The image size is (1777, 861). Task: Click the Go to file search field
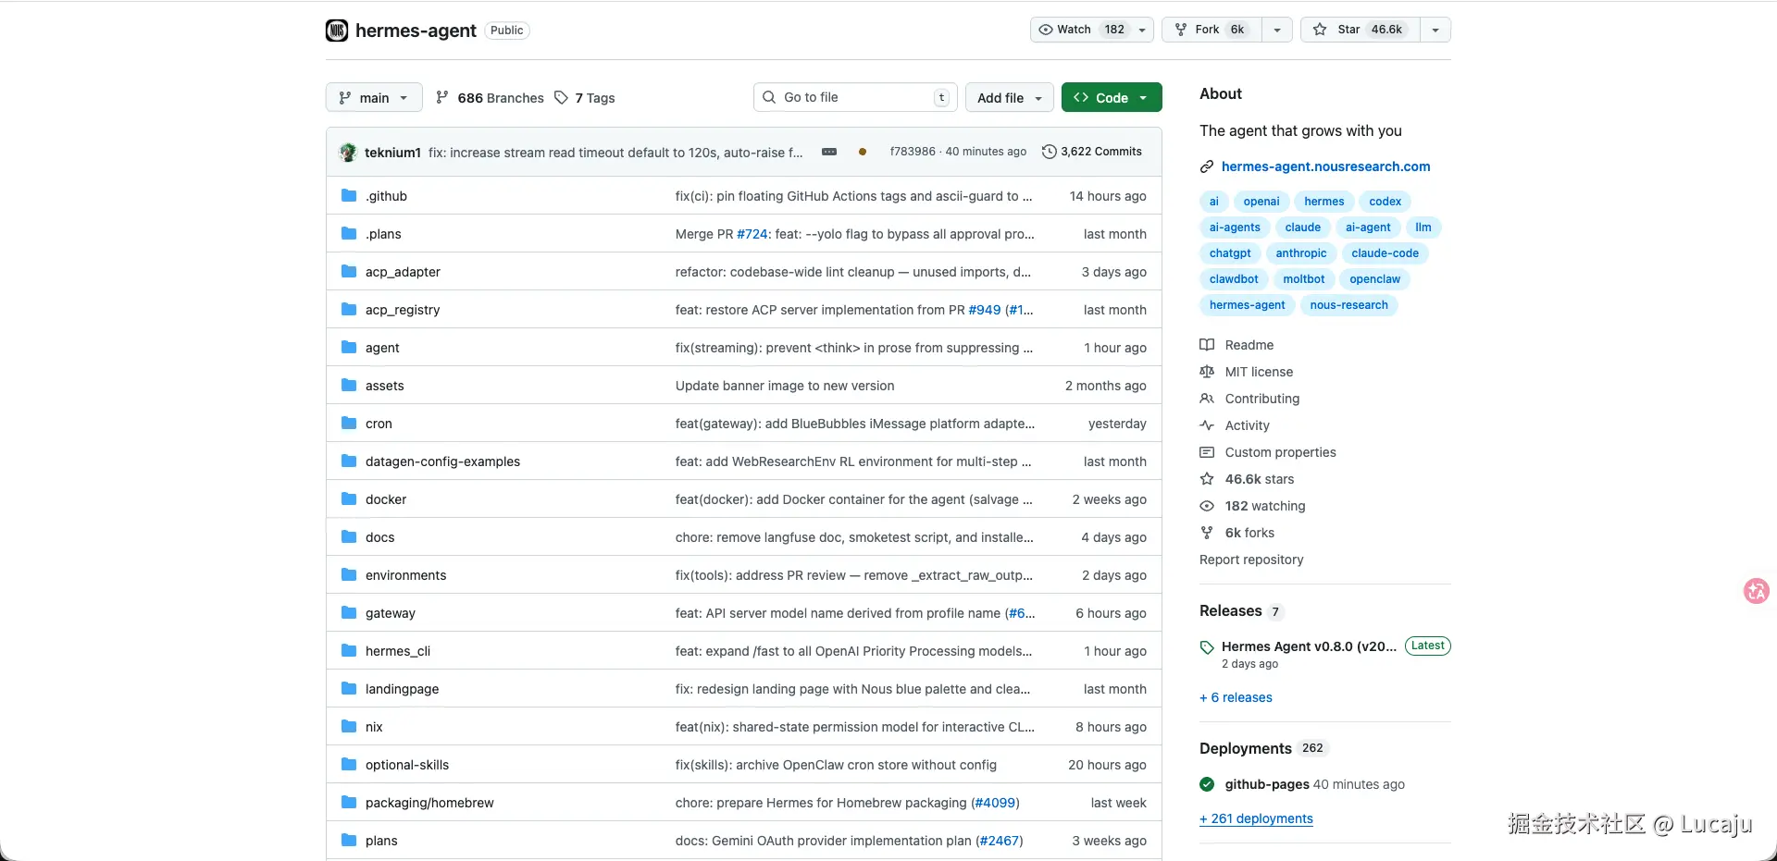[851, 97]
